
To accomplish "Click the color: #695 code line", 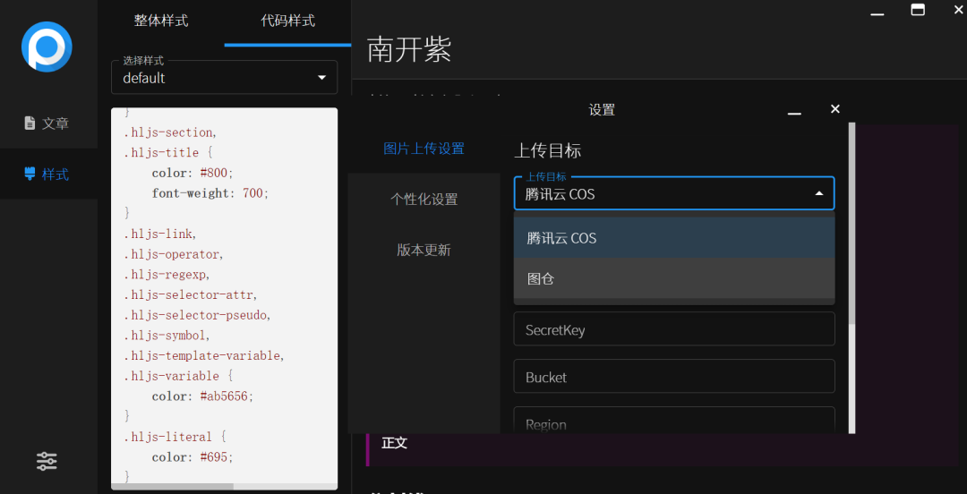I will [x=193, y=457].
